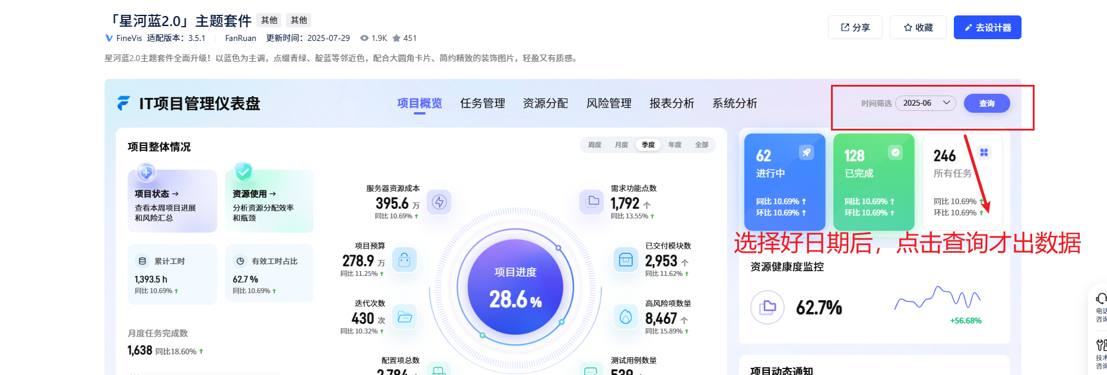
Task: Click the 430 次 iteration value
Action: click(x=369, y=319)
